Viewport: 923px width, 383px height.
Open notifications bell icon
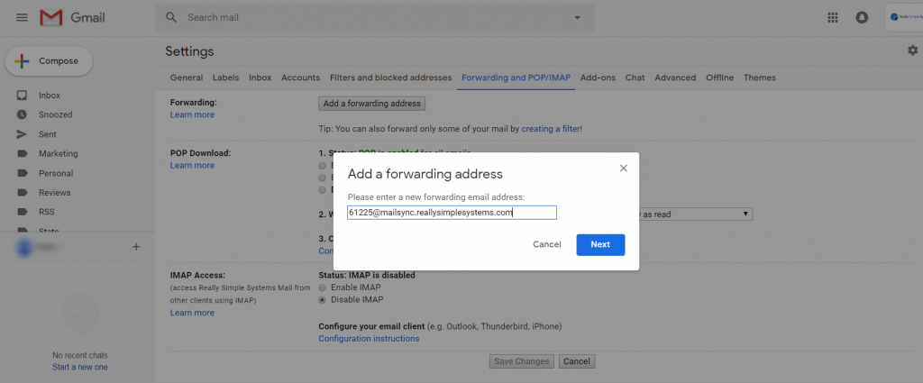coord(862,18)
